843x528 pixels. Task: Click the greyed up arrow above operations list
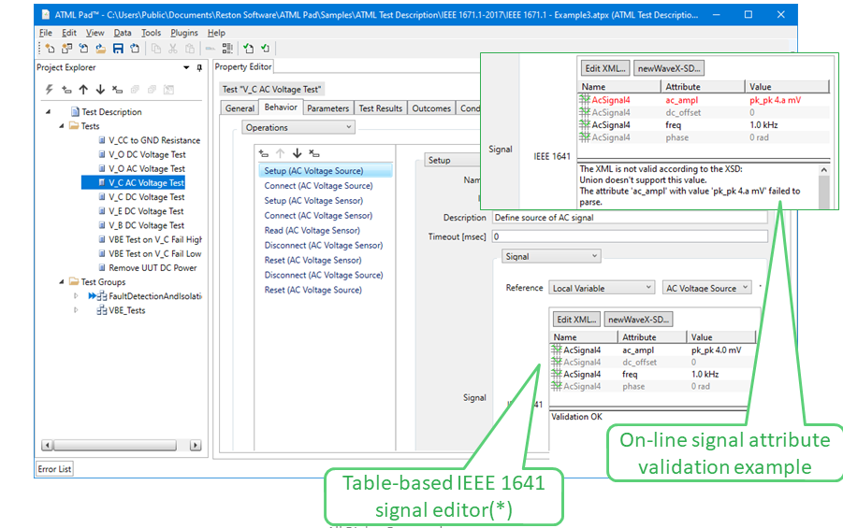coord(280,153)
